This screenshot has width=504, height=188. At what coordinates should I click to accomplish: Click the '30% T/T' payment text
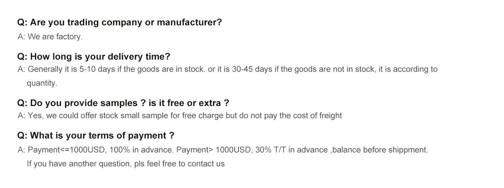pos(270,150)
